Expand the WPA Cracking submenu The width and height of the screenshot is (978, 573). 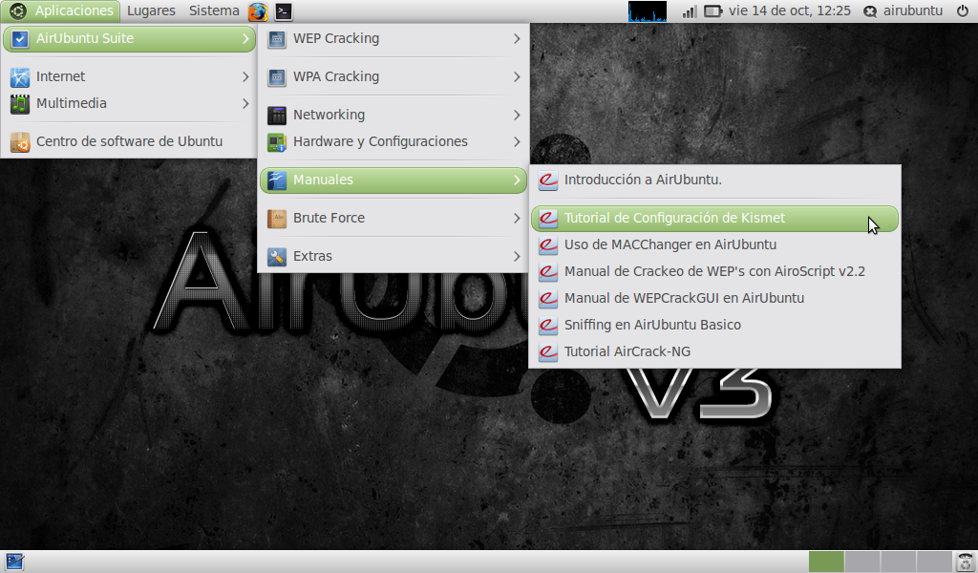click(x=393, y=76)
